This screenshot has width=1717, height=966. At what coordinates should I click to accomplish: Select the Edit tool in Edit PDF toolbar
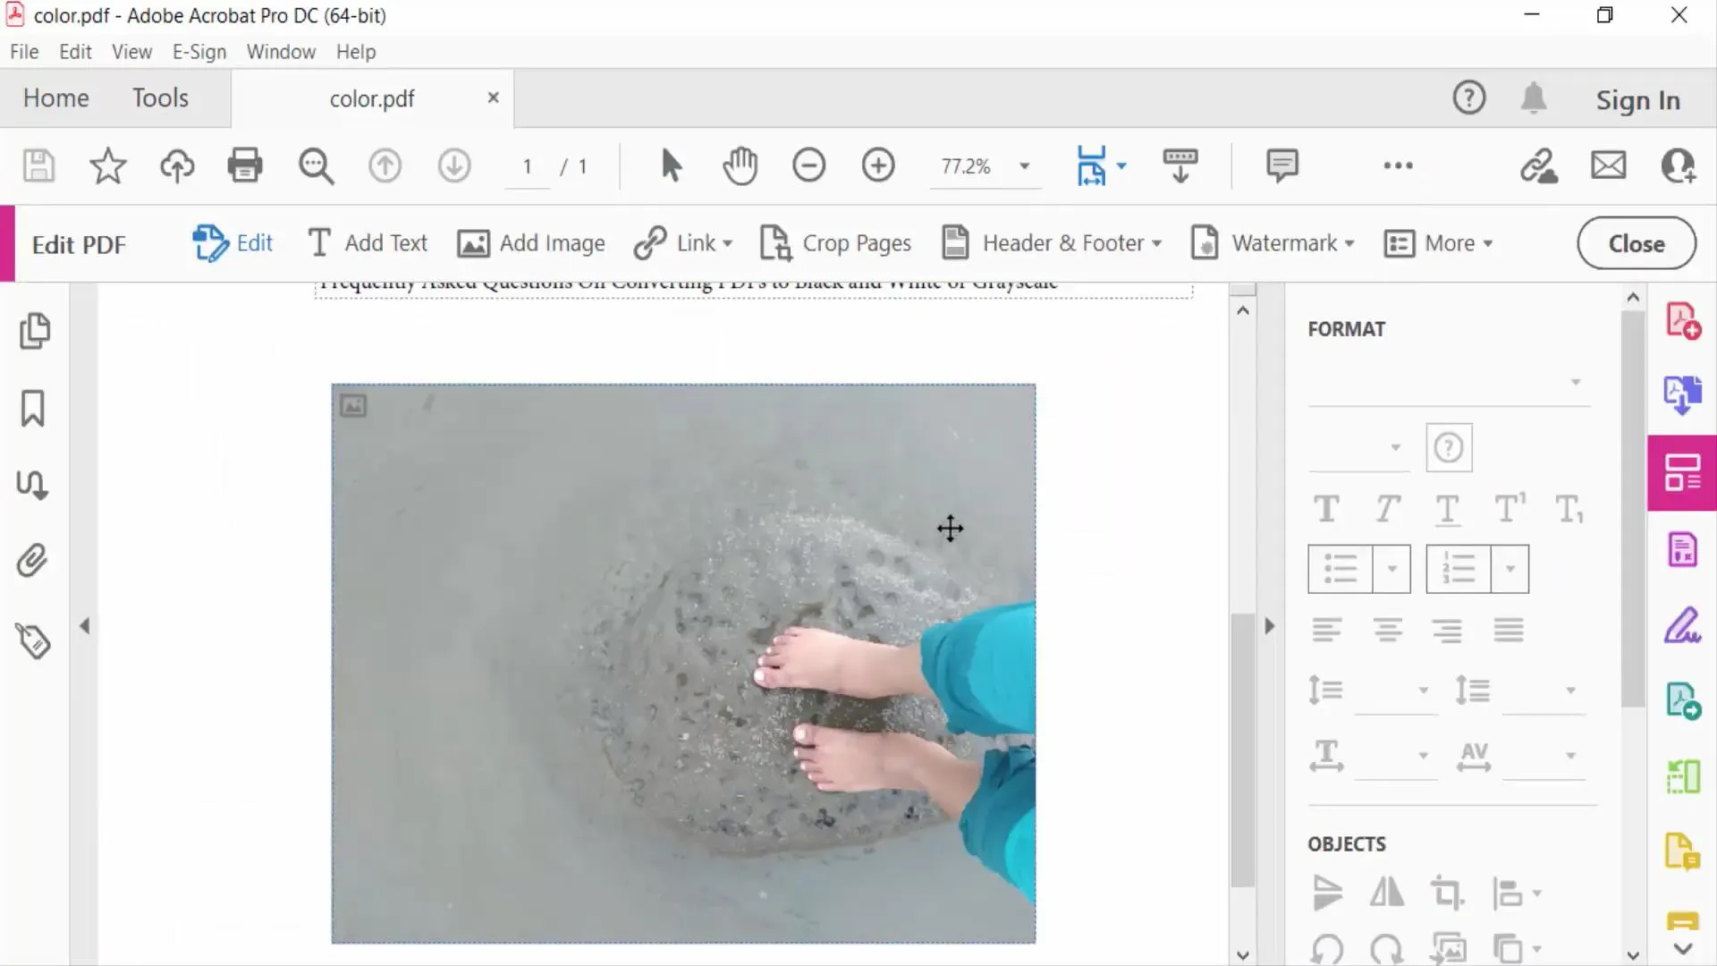(233, 242)
